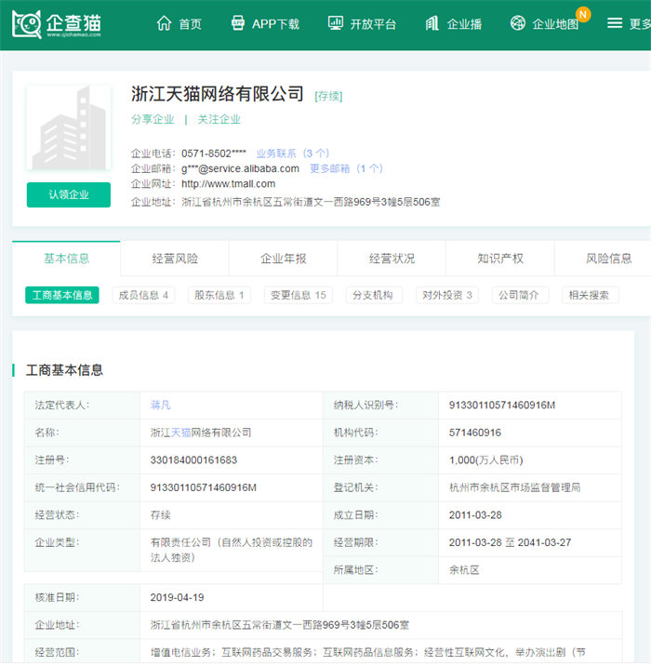Click region value 余杭区
The width and height of the screenshot is (651, 666).
click(x=464, y=570)
